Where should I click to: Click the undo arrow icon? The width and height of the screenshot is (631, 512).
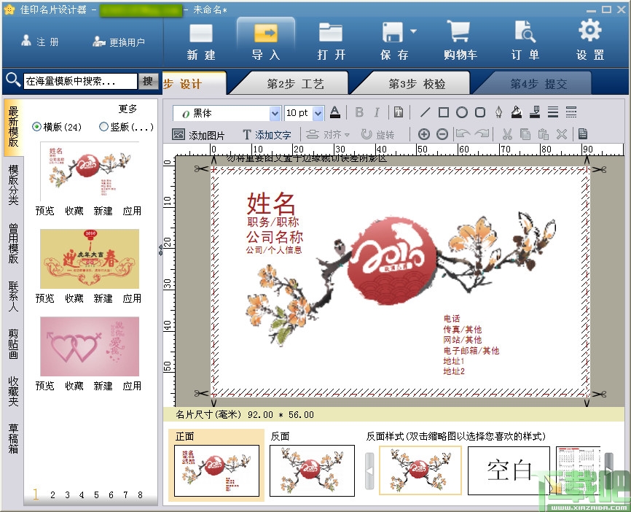(x=463, y=134)
